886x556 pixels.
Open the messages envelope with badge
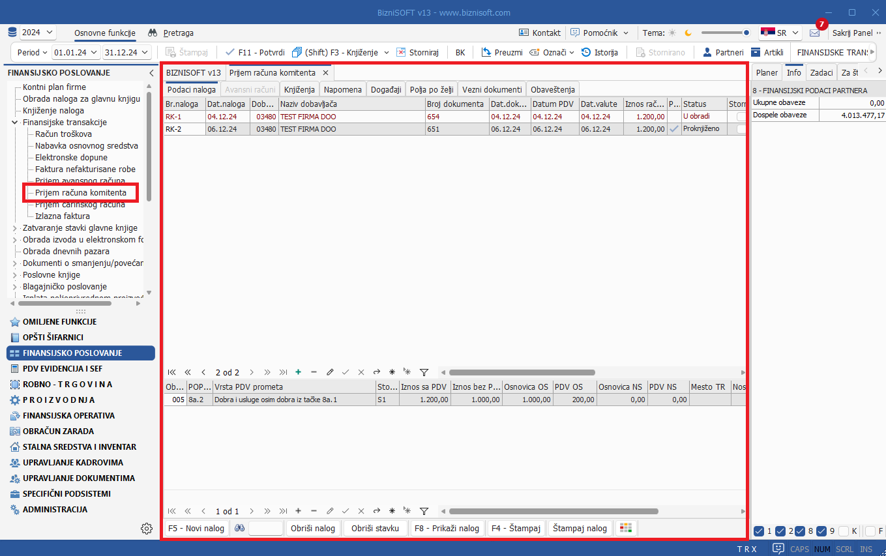tap(815, 33)
